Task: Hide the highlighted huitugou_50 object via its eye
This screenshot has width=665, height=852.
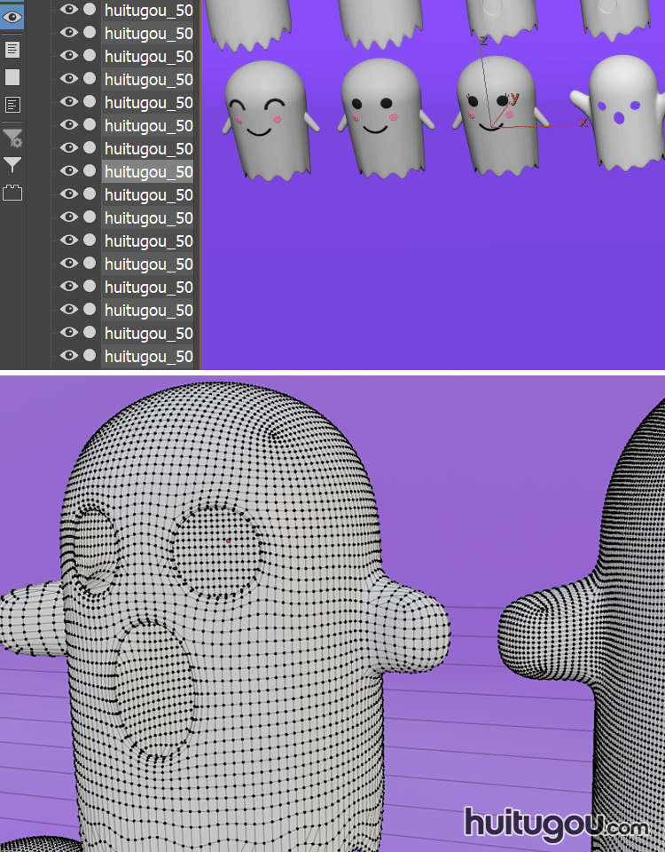Action: click(68, 171)
